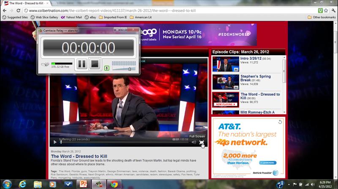Pause the Camtasia Relay recording
338x189 pixels.
(x=82, y=64)
